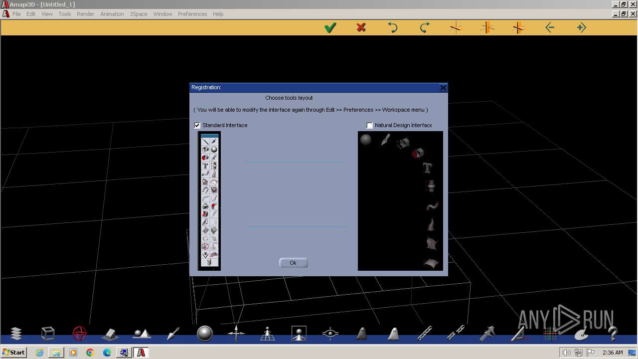
Task: Click the Standard Interface tool palette preview
Action: (x=209, y=200)
